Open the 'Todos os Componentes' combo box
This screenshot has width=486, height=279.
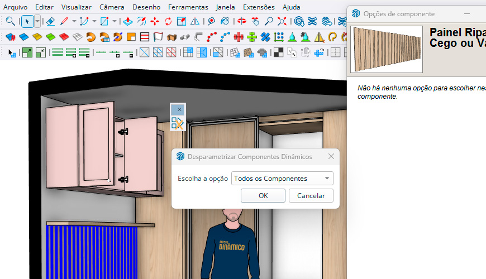click(x=282, y=179)
